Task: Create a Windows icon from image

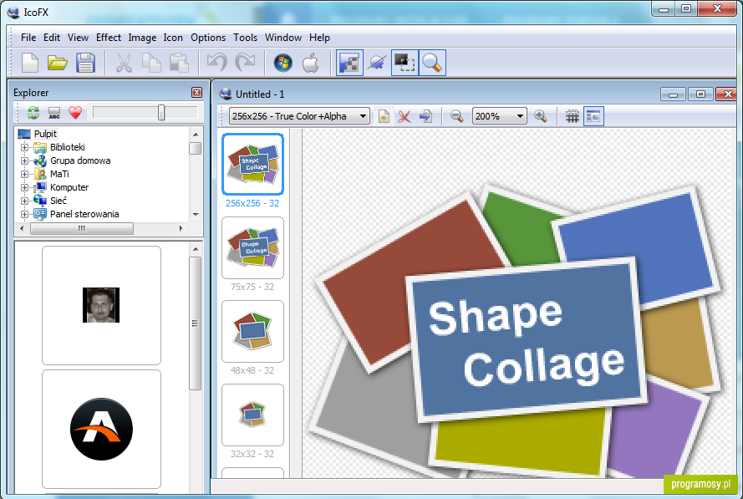Action: pos(282,63)
